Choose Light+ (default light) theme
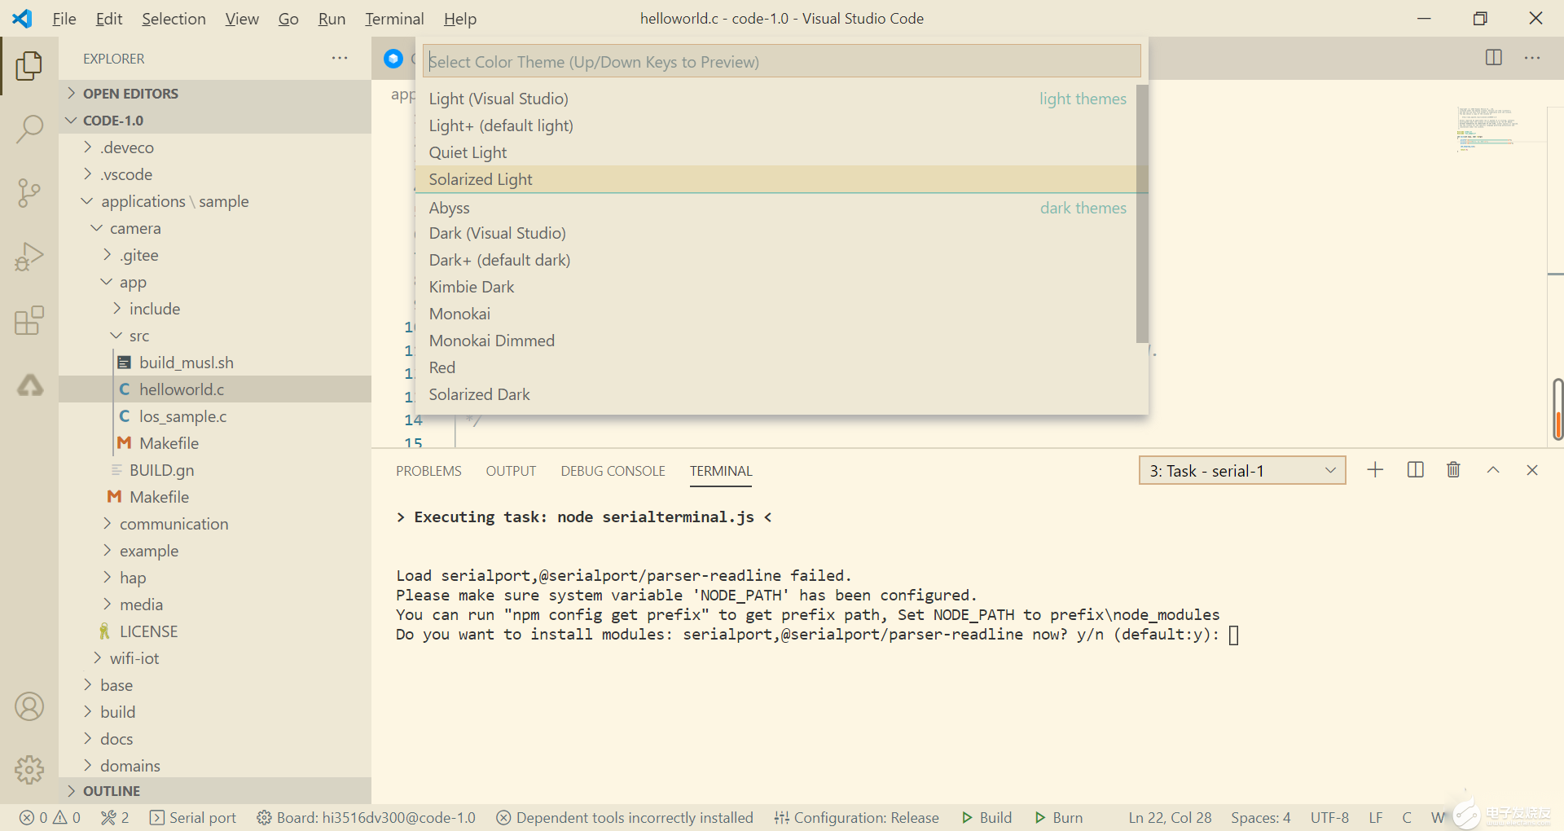Screen dimensions: 1564x831 tap(776, 125)
